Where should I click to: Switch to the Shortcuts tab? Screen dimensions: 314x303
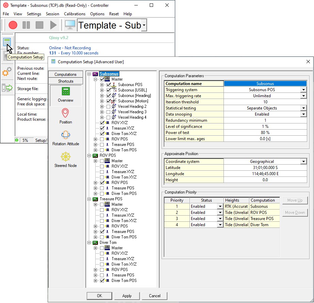(66, 81)
